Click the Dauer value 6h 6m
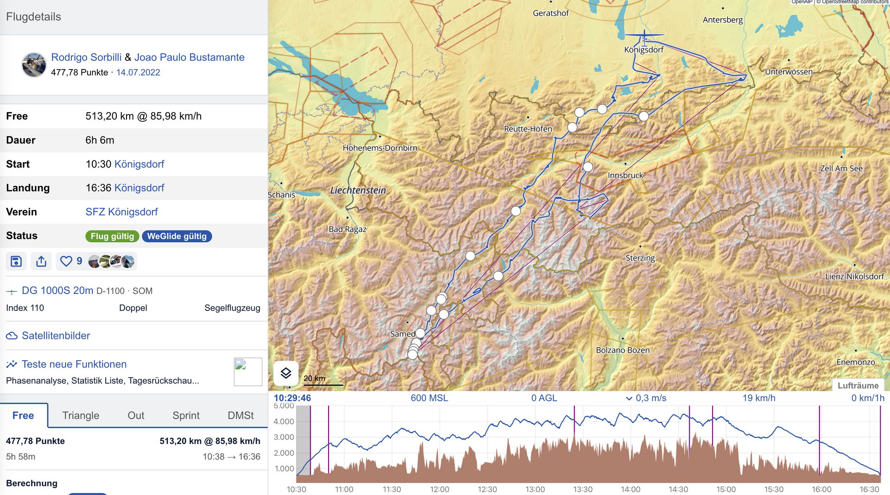 (x=100, y=140)
